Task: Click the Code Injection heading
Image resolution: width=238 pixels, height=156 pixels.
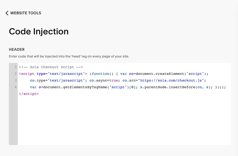Action: (x=39, y=31)
